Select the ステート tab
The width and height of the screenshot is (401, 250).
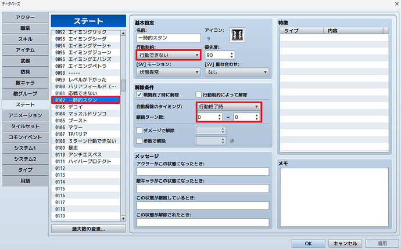pyautogui.click(x=25, y=104)
